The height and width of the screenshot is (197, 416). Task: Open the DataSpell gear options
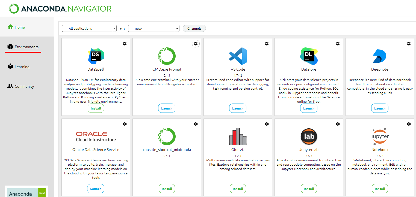click(125, 44)
